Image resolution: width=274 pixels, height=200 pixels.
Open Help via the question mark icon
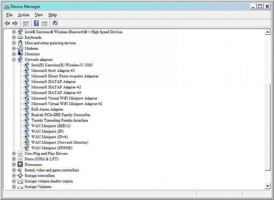(x=36, y=23)
